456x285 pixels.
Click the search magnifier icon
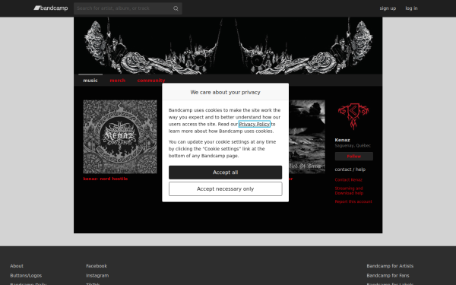176,8
